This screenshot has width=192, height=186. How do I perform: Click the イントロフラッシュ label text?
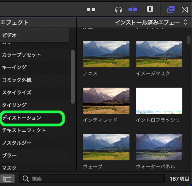pyautogui.click(x=158, y=120)
